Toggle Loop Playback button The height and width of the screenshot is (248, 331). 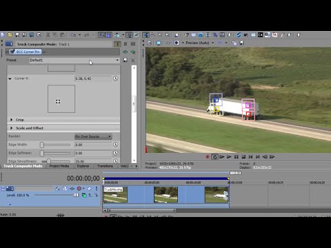pos(215,157)
